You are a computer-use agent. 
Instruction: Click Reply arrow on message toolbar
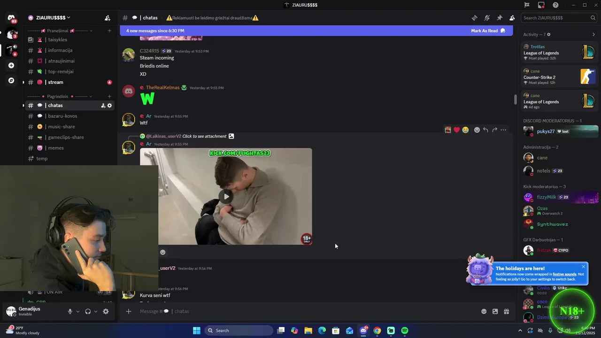coord(485,130)
